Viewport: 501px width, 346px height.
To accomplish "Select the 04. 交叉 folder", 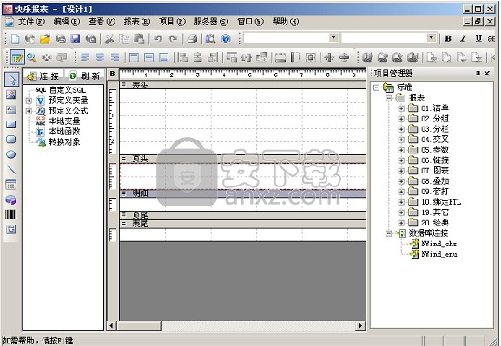I will click(434, 140).
